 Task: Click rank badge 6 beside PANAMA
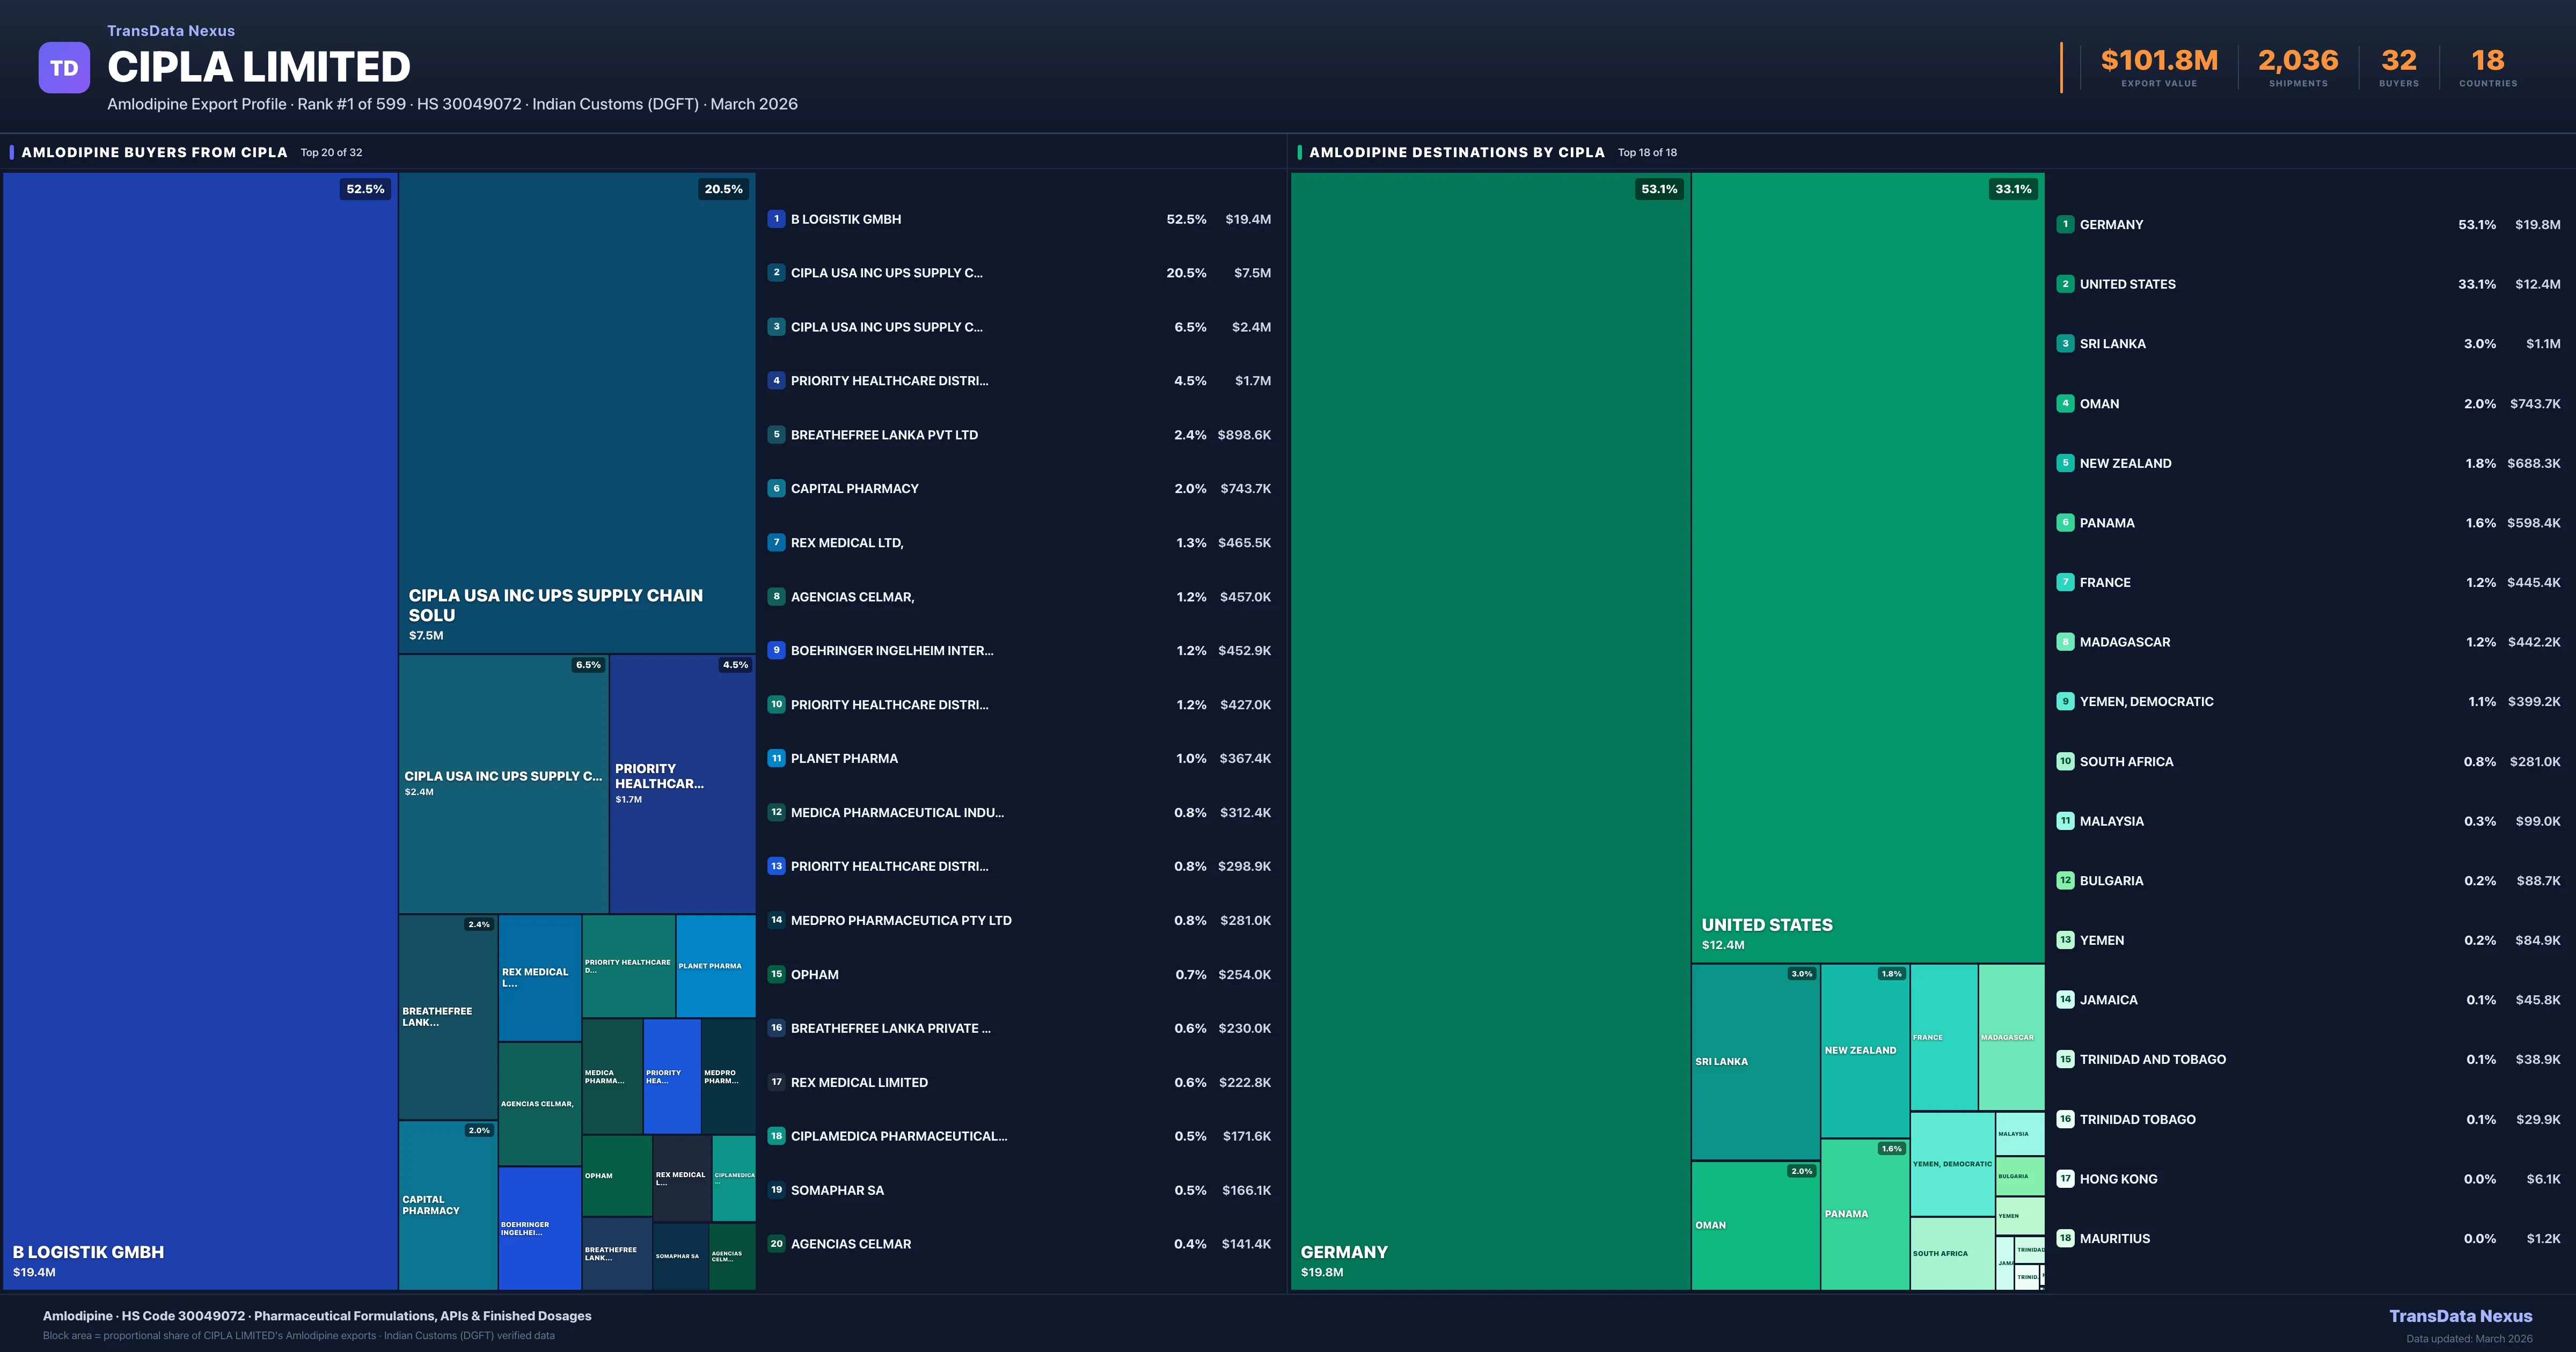[x=2065, y=523]
